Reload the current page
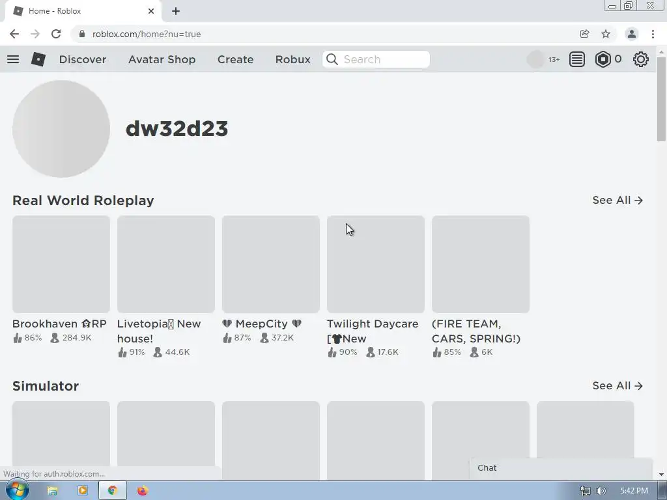Screen dimensions: 667x500 56,34
